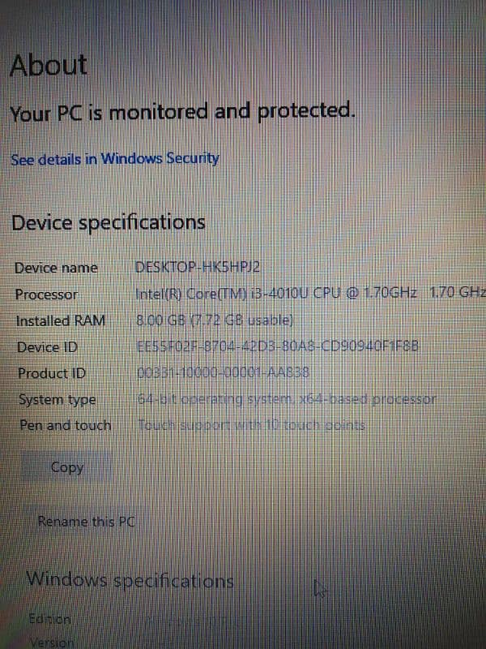
Task: Click the Windows specifications heading
Action: tap(130, 581)
